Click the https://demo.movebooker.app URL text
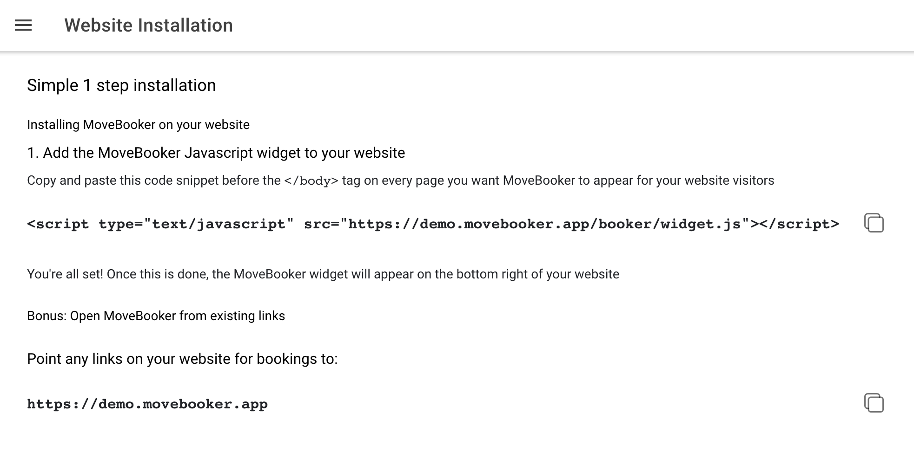This screenshot has height=452, width=914. pos(147,404)
